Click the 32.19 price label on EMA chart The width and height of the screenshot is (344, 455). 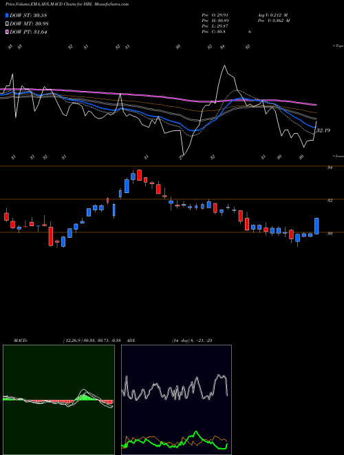(x=323, y=130)
